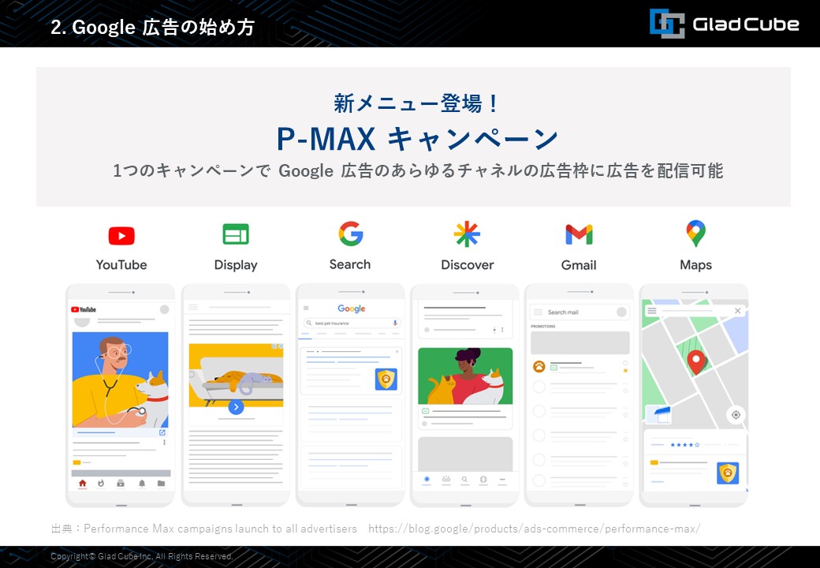820x568 pixels.
Task: Click the Google Search G icon
Action: pos(350,234)
